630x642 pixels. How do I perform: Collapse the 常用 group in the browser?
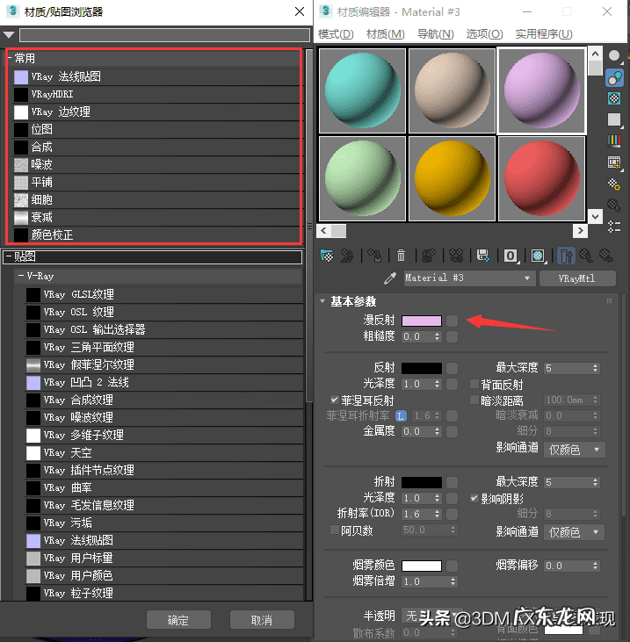9,58
